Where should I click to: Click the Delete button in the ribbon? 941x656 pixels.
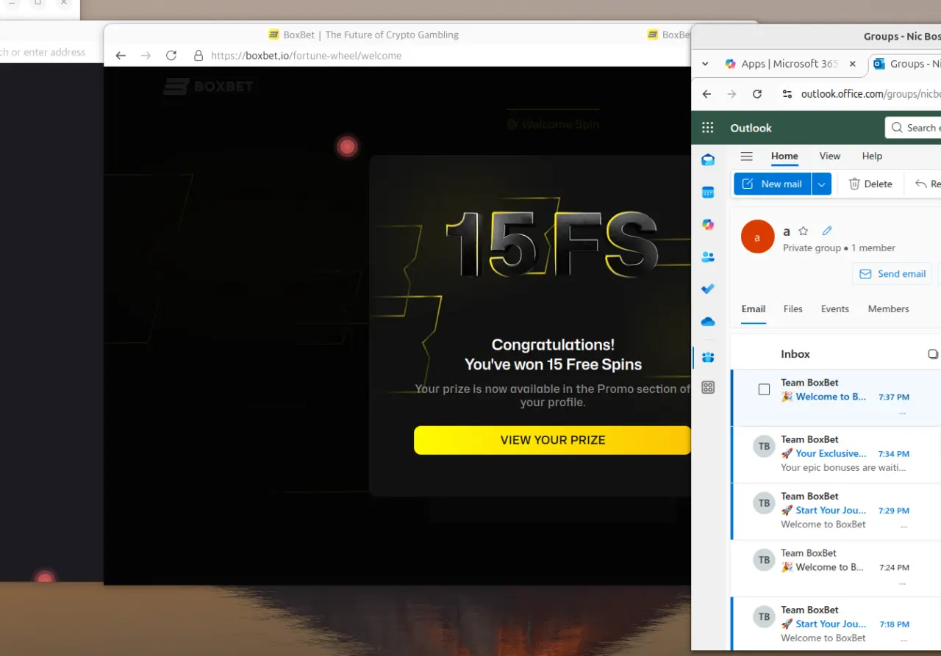point(870,184)
